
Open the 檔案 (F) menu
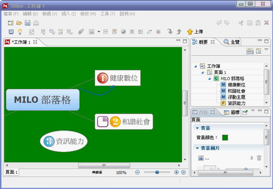[11, 14]
